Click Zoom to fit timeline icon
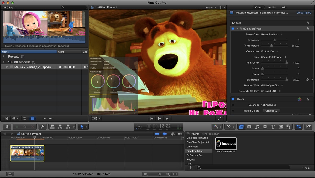The width and height of the screenshot is (315, 178). 175,174
